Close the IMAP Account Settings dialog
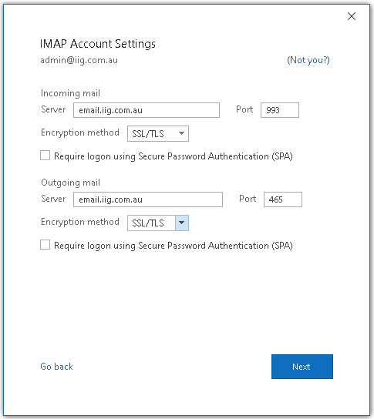 pyautogui.click(x=352, y=16)
